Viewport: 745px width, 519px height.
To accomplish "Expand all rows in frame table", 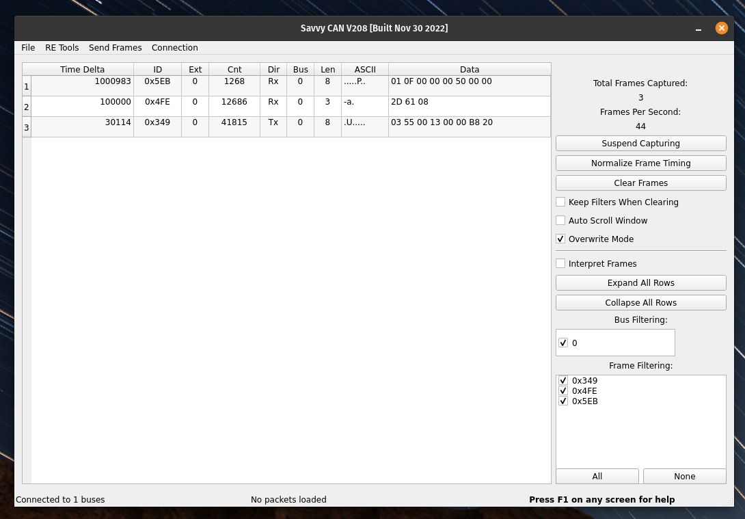I will point(640,283).
